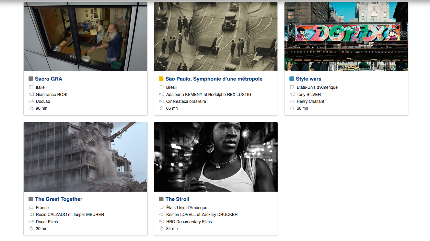The height and width of the screenshot is (241, 430).
Task: Click the stopwatch icon next to 90 mn
Action: tap(31, 108)
